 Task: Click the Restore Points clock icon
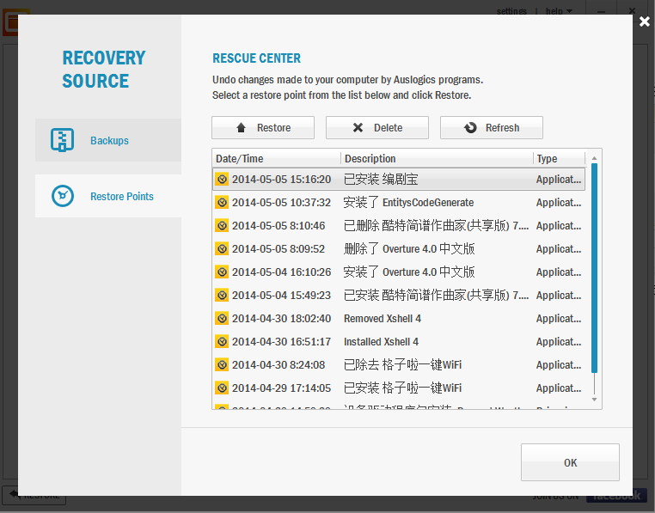63,196
